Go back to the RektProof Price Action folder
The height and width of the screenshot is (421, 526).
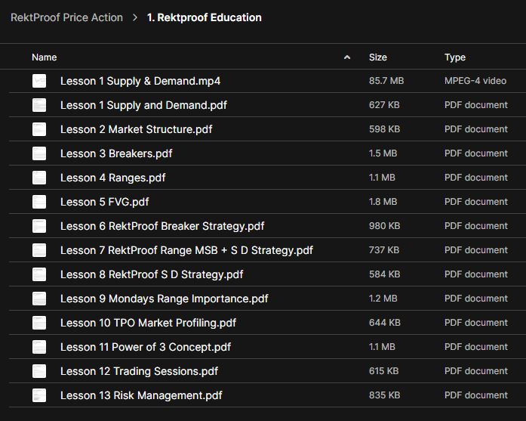click(66, 17)
